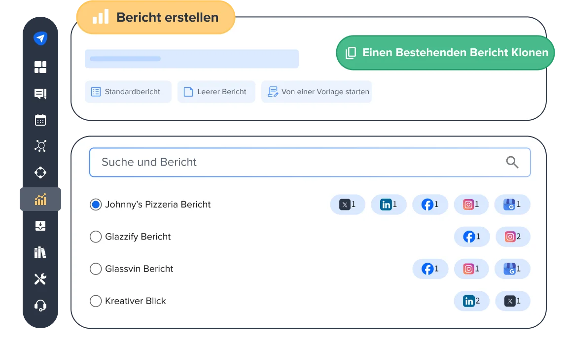Viewport: 566px width, 345px height.
Task: Open the Standardbericht option
Action: pos(128,92)
